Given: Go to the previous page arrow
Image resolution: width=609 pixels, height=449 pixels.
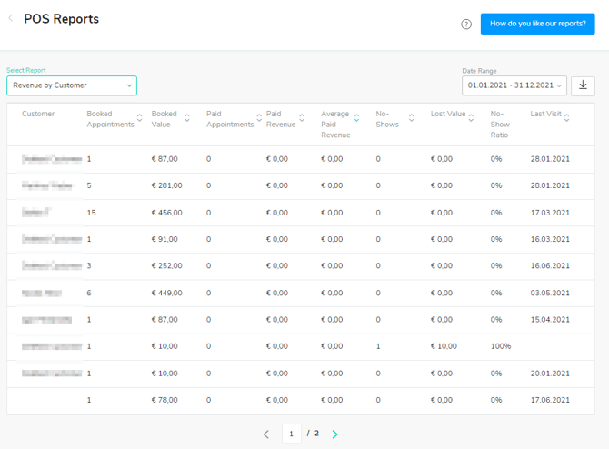Looking at the screenshot, I should click(266, 434).
